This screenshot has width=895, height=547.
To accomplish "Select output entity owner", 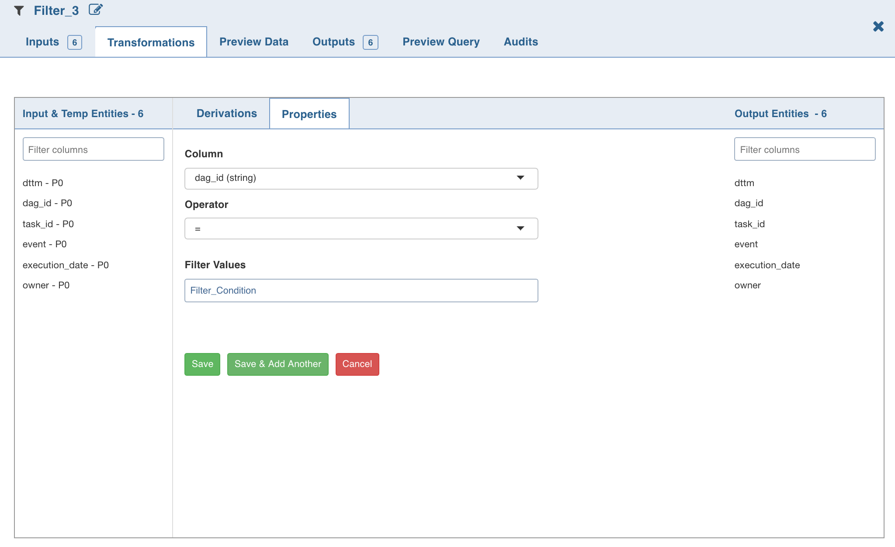I will 747,285.
